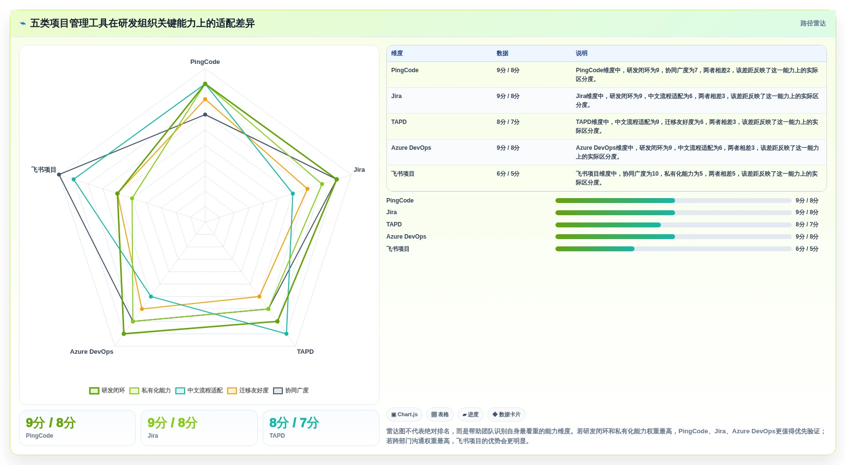Click the Azure DevOps progress bar
Image resolution: width=846 pixels, height=465 pixels.
pyautogui.click(x=673, y=237)
